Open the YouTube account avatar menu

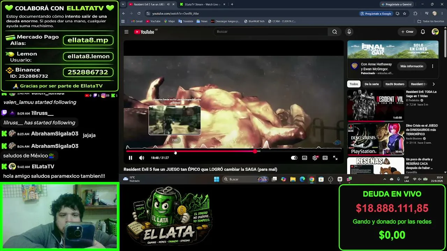click(x=435, y=32)
